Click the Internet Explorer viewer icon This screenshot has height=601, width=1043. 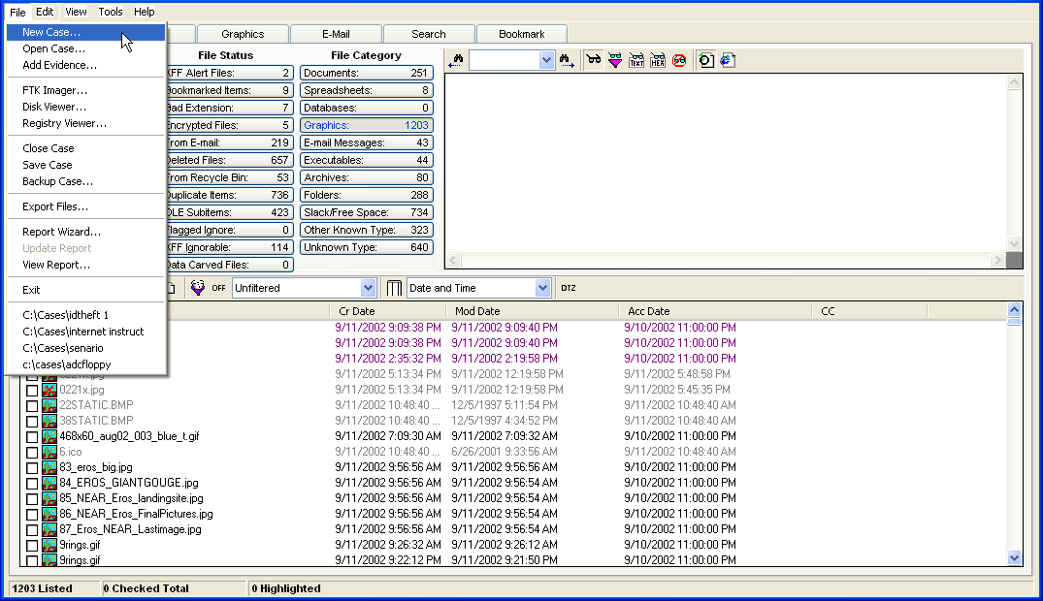coord(727,60)
